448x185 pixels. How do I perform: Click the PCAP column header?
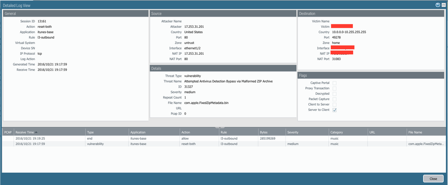[8, 132]
